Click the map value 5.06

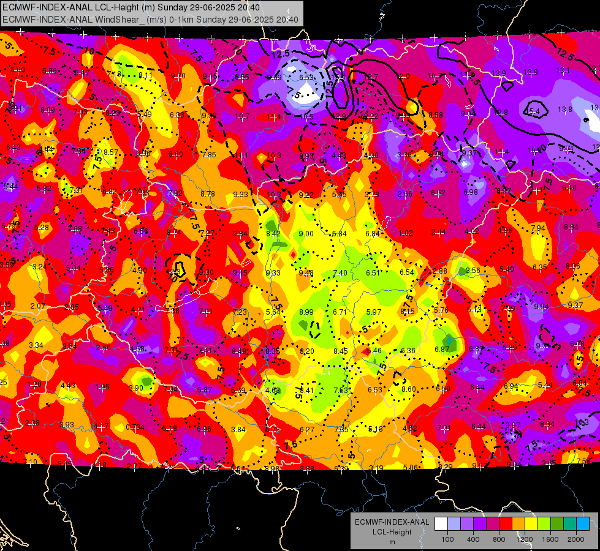pos(410,467)
